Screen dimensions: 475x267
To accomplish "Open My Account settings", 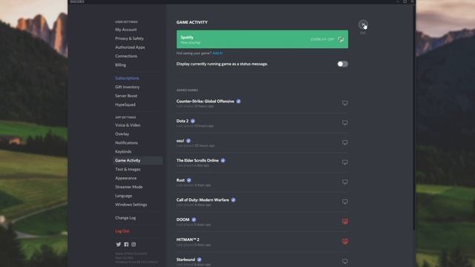I will pos(125,30).
